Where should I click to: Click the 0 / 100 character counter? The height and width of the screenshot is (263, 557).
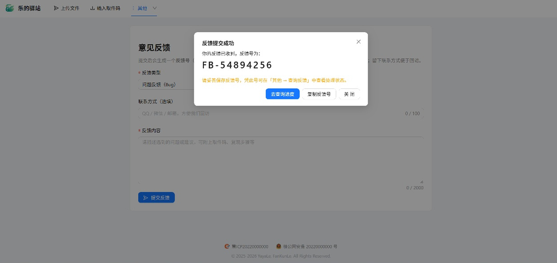[412, 114]
